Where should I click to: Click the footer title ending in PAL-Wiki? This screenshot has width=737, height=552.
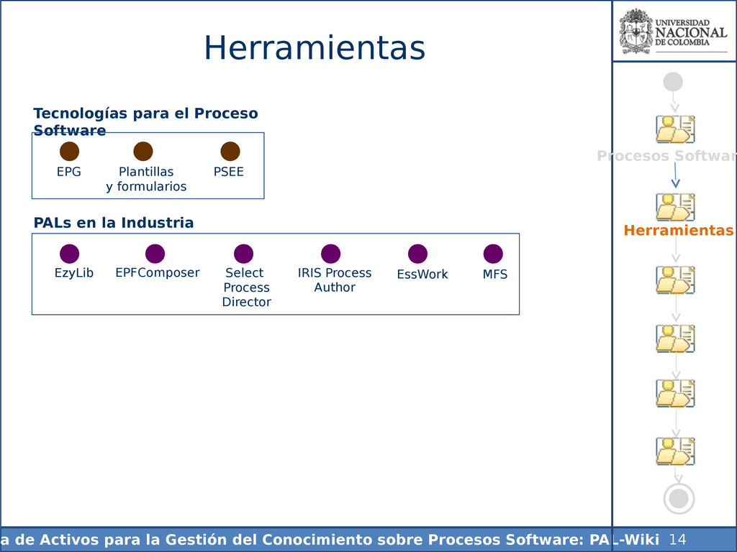pyautogui.click(x=330, y=540)
